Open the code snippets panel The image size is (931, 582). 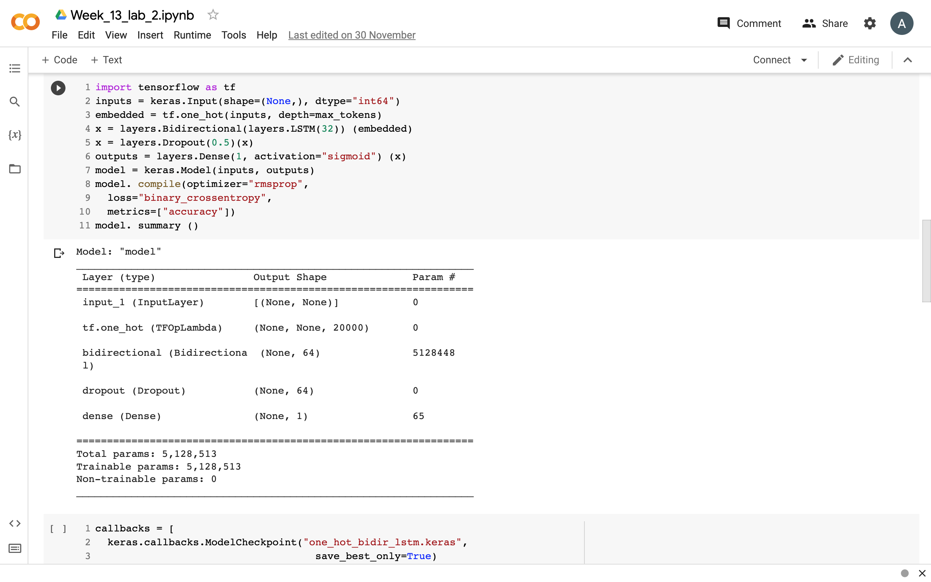tap(15, 523)
